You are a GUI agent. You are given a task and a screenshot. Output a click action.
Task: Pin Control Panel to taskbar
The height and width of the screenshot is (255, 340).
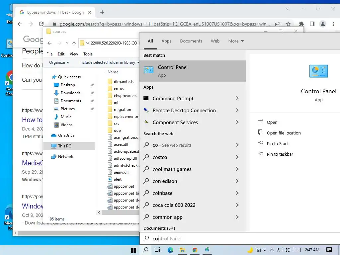[280, 154]
